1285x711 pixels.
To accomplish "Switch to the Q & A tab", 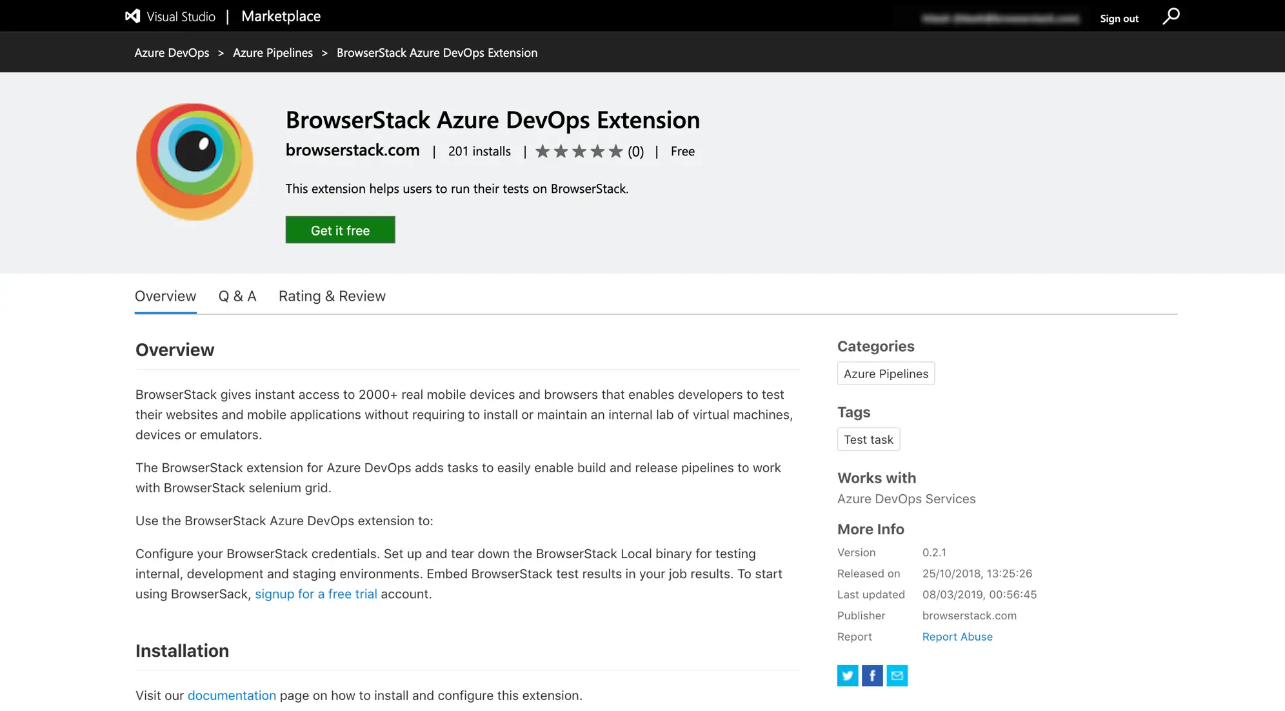I will pyautogui.click(x=237, y=296).
